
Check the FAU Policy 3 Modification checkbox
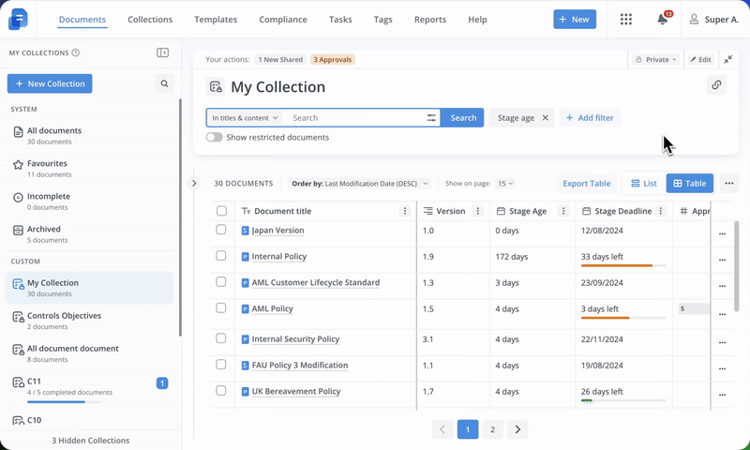click(221, 365)
